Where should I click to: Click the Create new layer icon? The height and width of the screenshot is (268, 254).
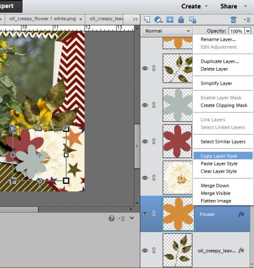[147, 19]
